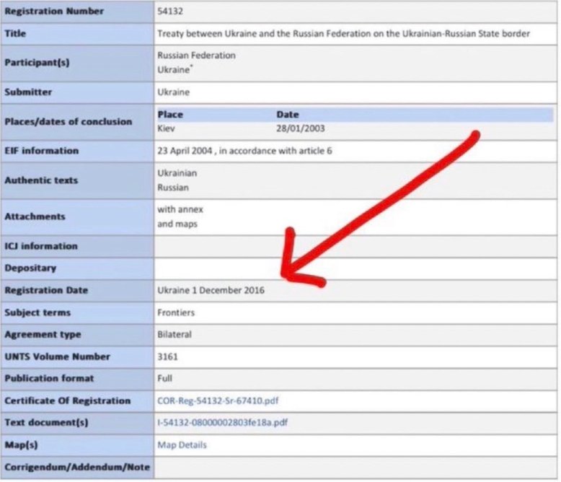Click Ukraine with asterisk in participants
Image resolution: width=561 pixels, height=482 pixels.
[175, 70]
